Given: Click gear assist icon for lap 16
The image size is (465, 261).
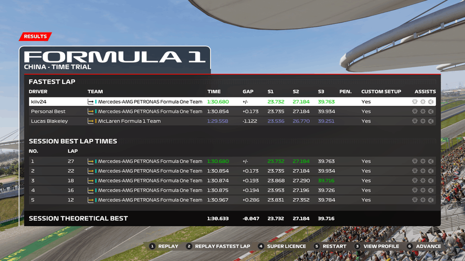Looking at the screenshot, I should pos(423,190).
